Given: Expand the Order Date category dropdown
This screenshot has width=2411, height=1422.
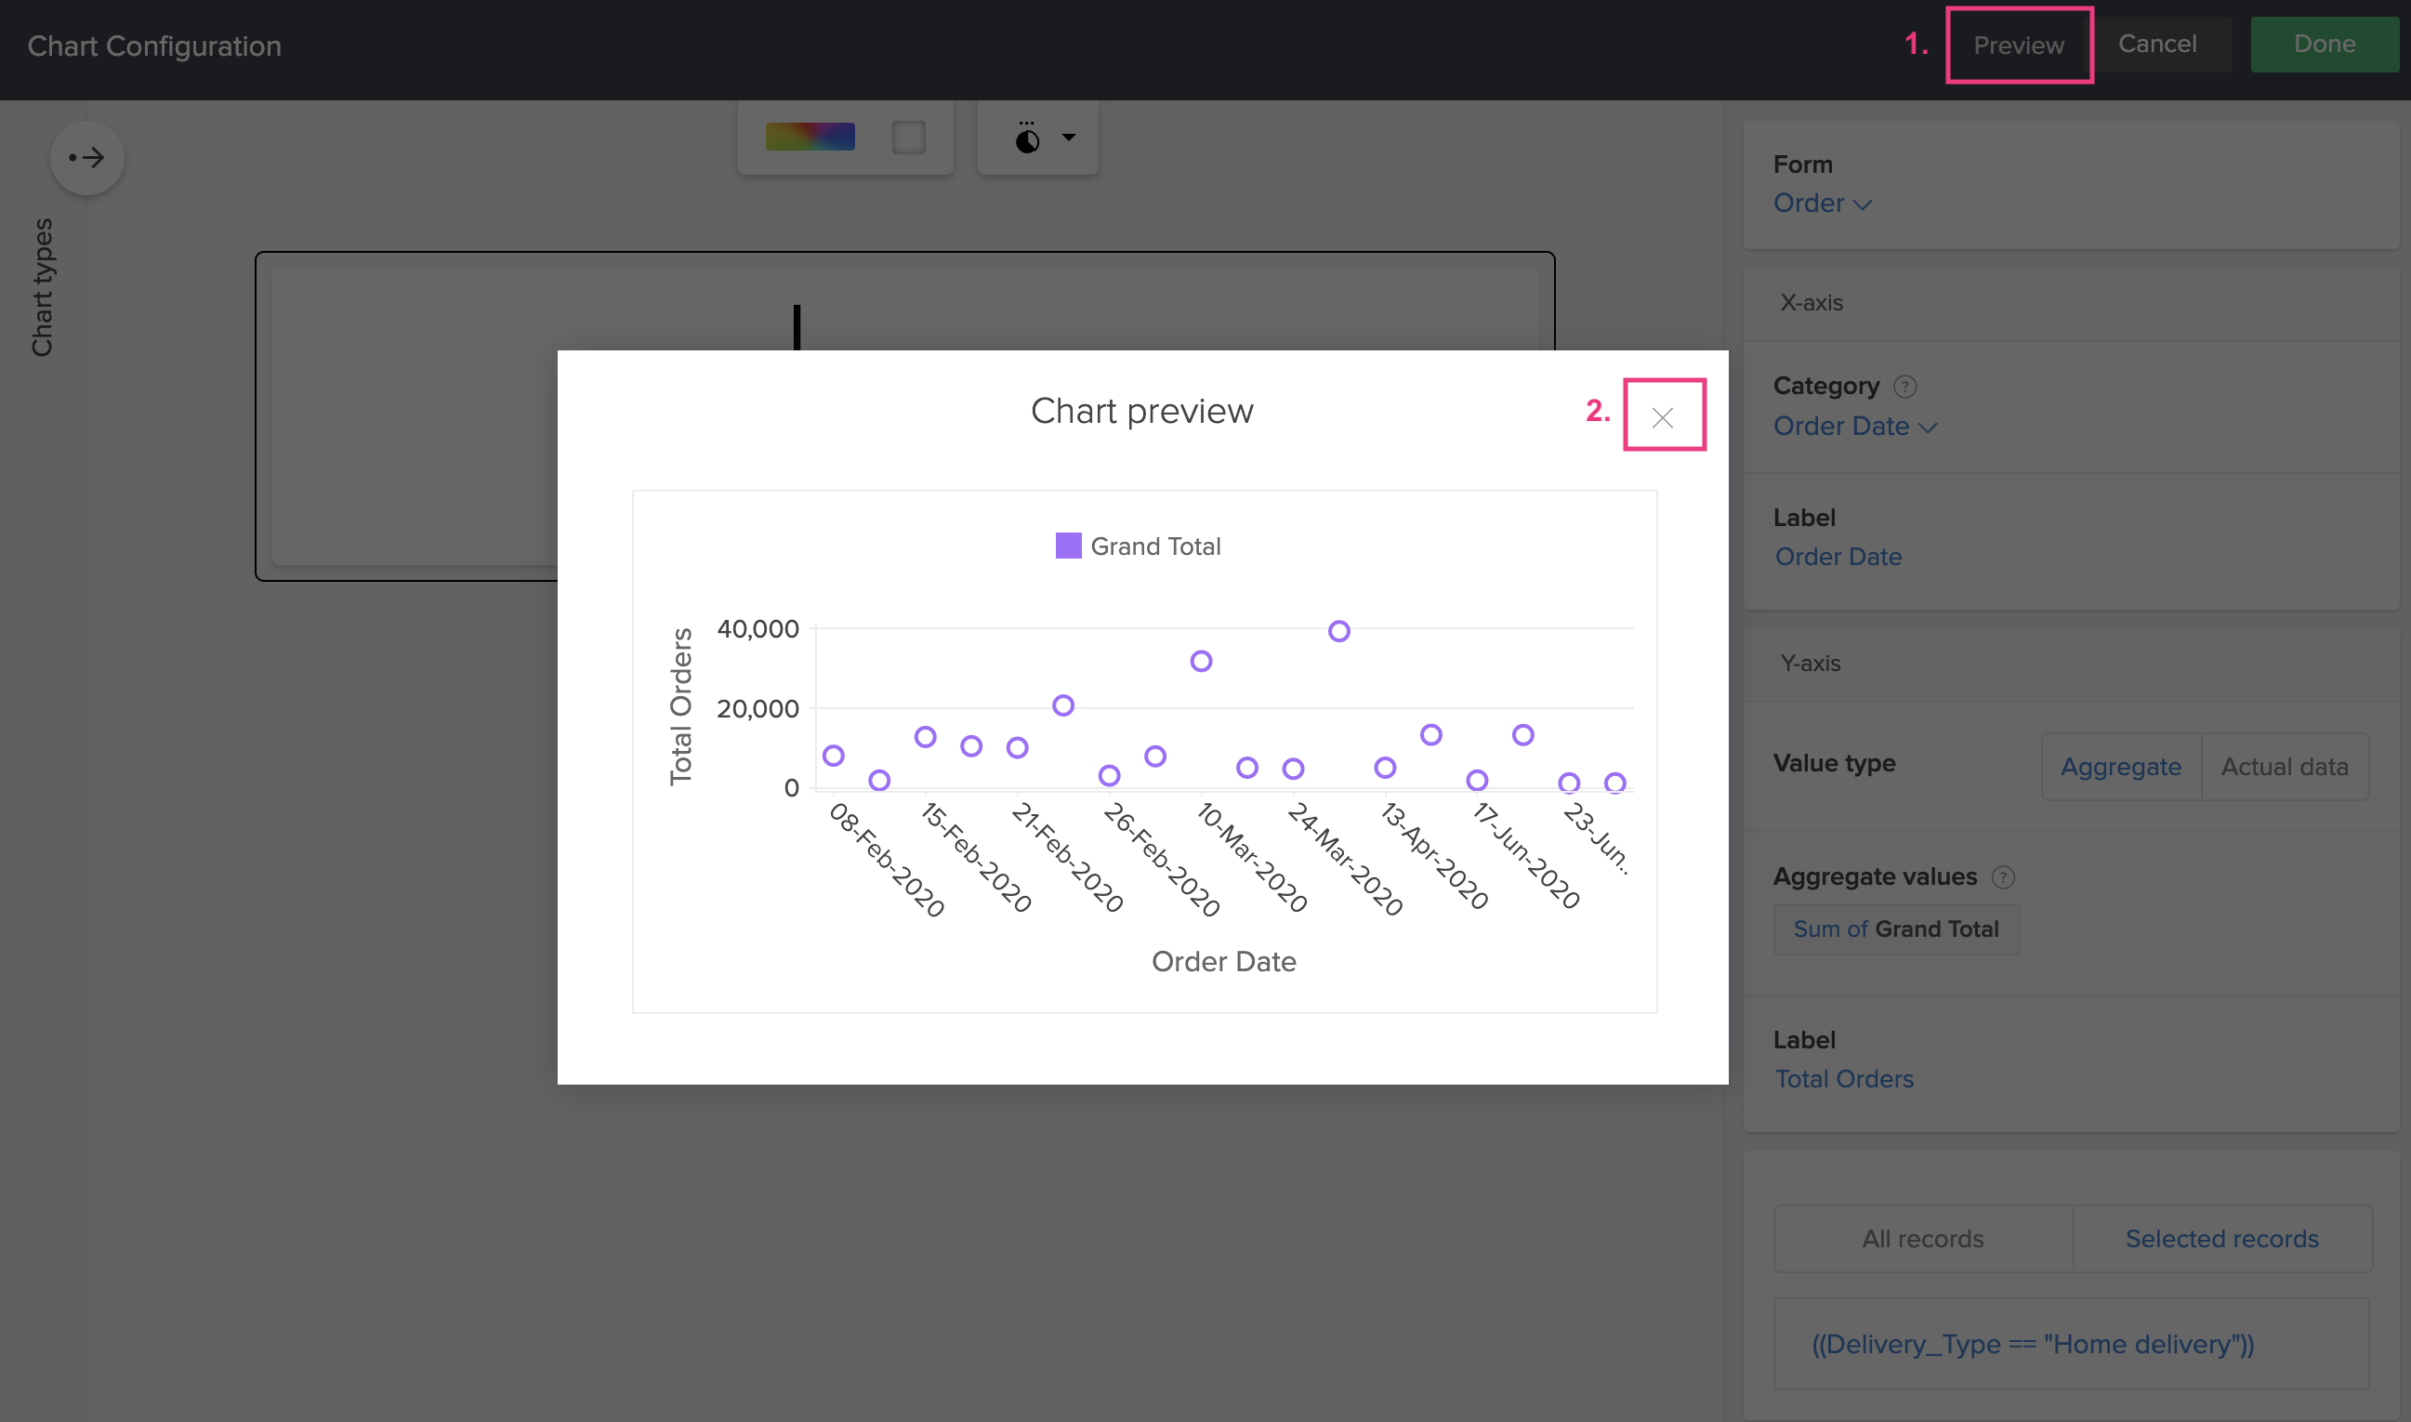Looking at the screenshot, I should coord(1855,427).
